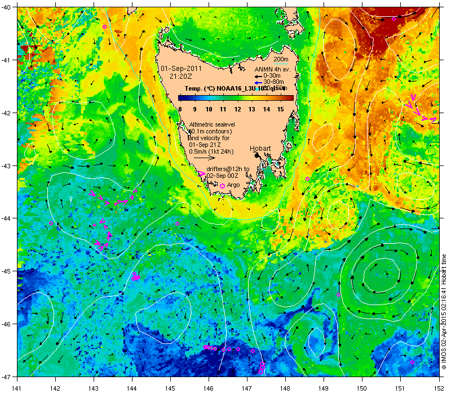The image size is (451, 394).
Task: Click Argo float marker near 148.6E 43.2S
Action: click(307, 178)
